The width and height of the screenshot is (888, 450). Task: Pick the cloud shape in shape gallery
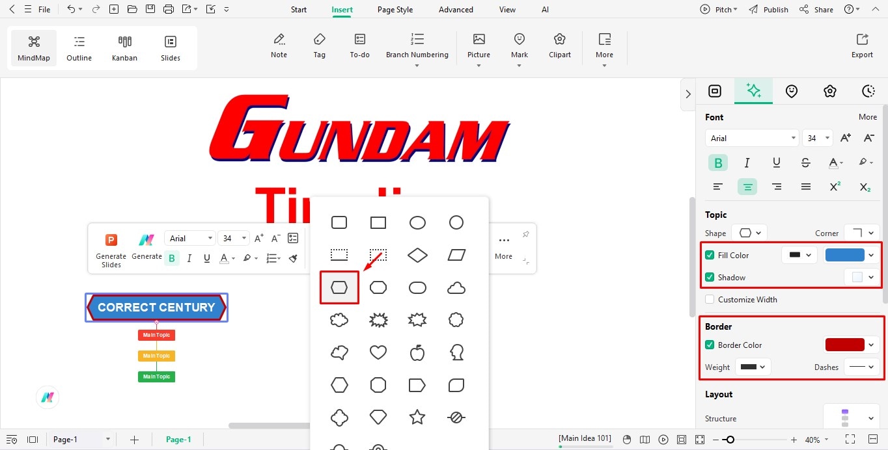coord(456,287)
